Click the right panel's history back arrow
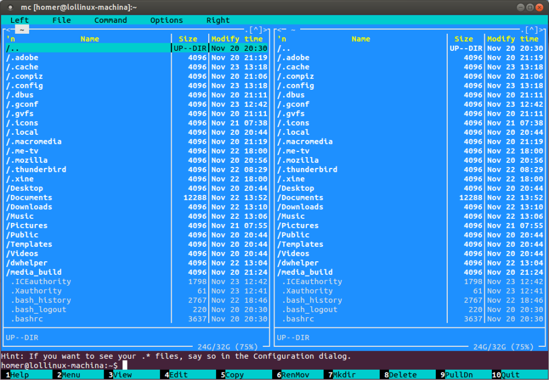The image size is (549, 380). (280, 30)
